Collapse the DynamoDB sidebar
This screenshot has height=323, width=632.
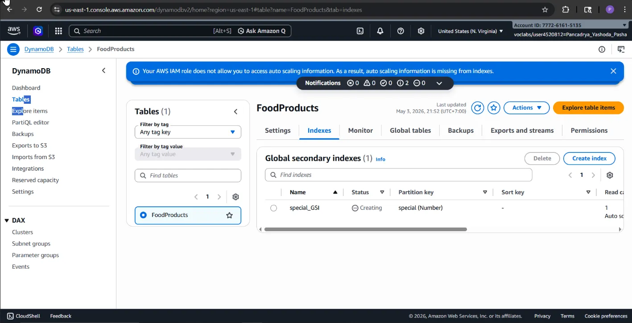pos(103,70)
